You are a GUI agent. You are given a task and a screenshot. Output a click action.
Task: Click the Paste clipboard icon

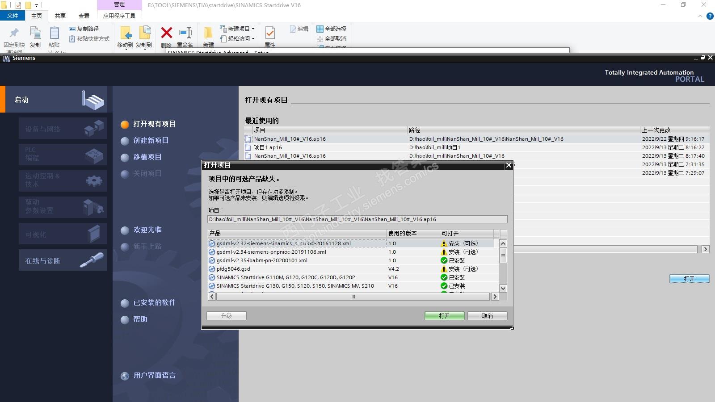point(54,33)
